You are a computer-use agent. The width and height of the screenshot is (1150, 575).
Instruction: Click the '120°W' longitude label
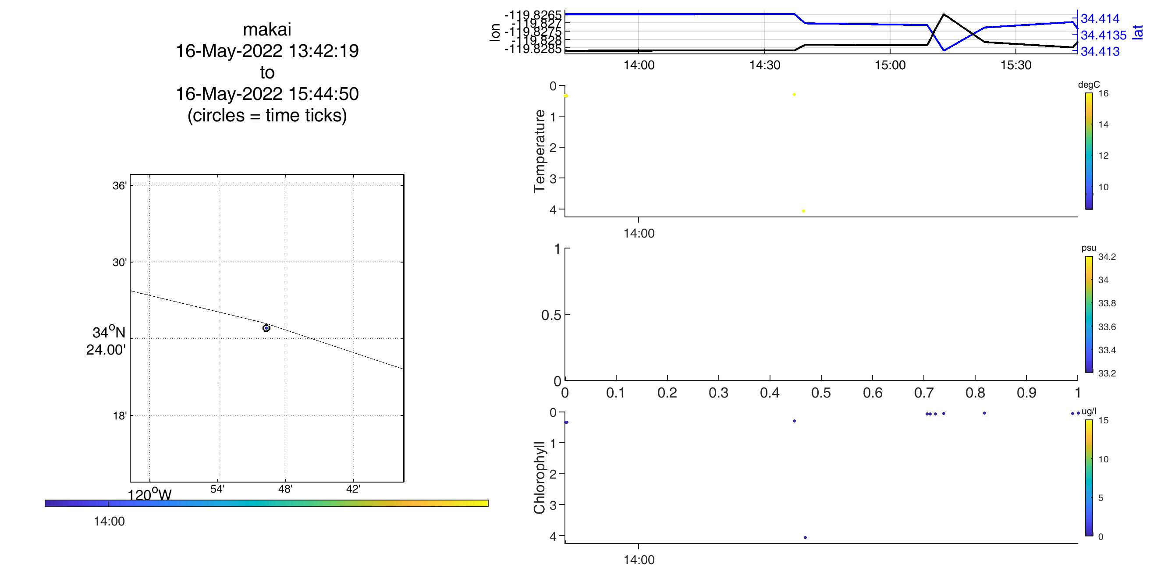pyautogui.click(x=149, y=495)
